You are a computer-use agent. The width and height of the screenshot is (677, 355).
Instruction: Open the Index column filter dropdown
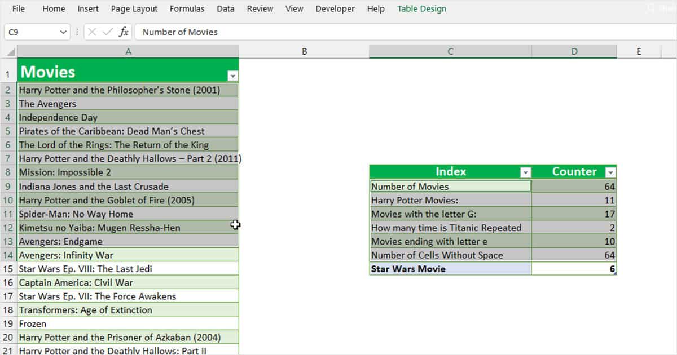(x=526, y=171)
